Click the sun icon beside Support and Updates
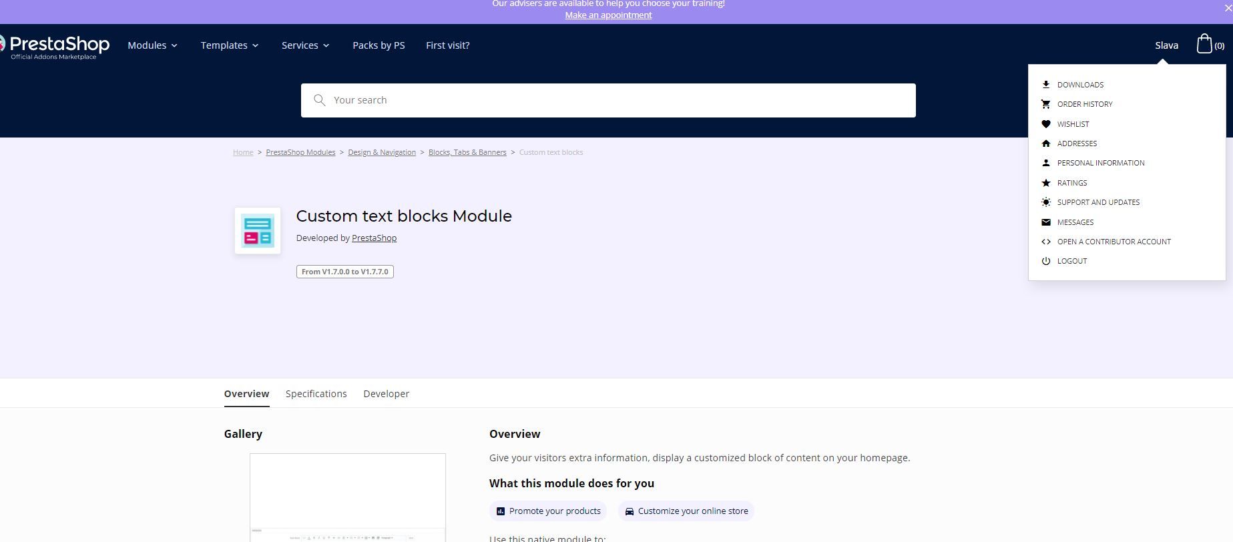Screen dimensions: 1233x542 pos(1046,202)
